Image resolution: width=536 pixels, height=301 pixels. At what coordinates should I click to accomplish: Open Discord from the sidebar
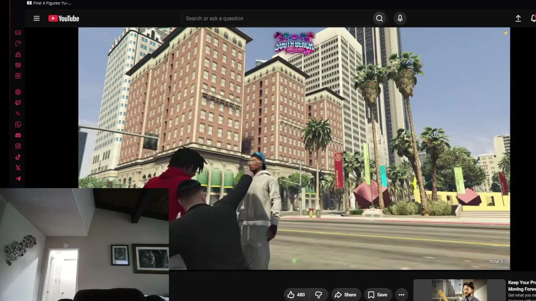[x=18, y=135]
